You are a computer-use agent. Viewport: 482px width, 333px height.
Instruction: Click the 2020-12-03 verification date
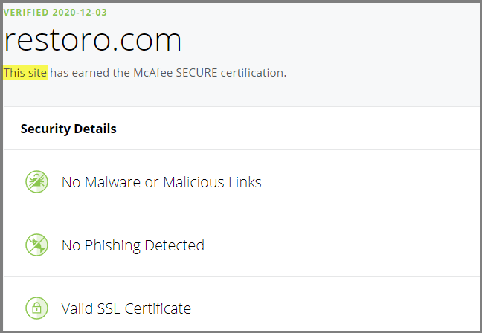point(80,13)
